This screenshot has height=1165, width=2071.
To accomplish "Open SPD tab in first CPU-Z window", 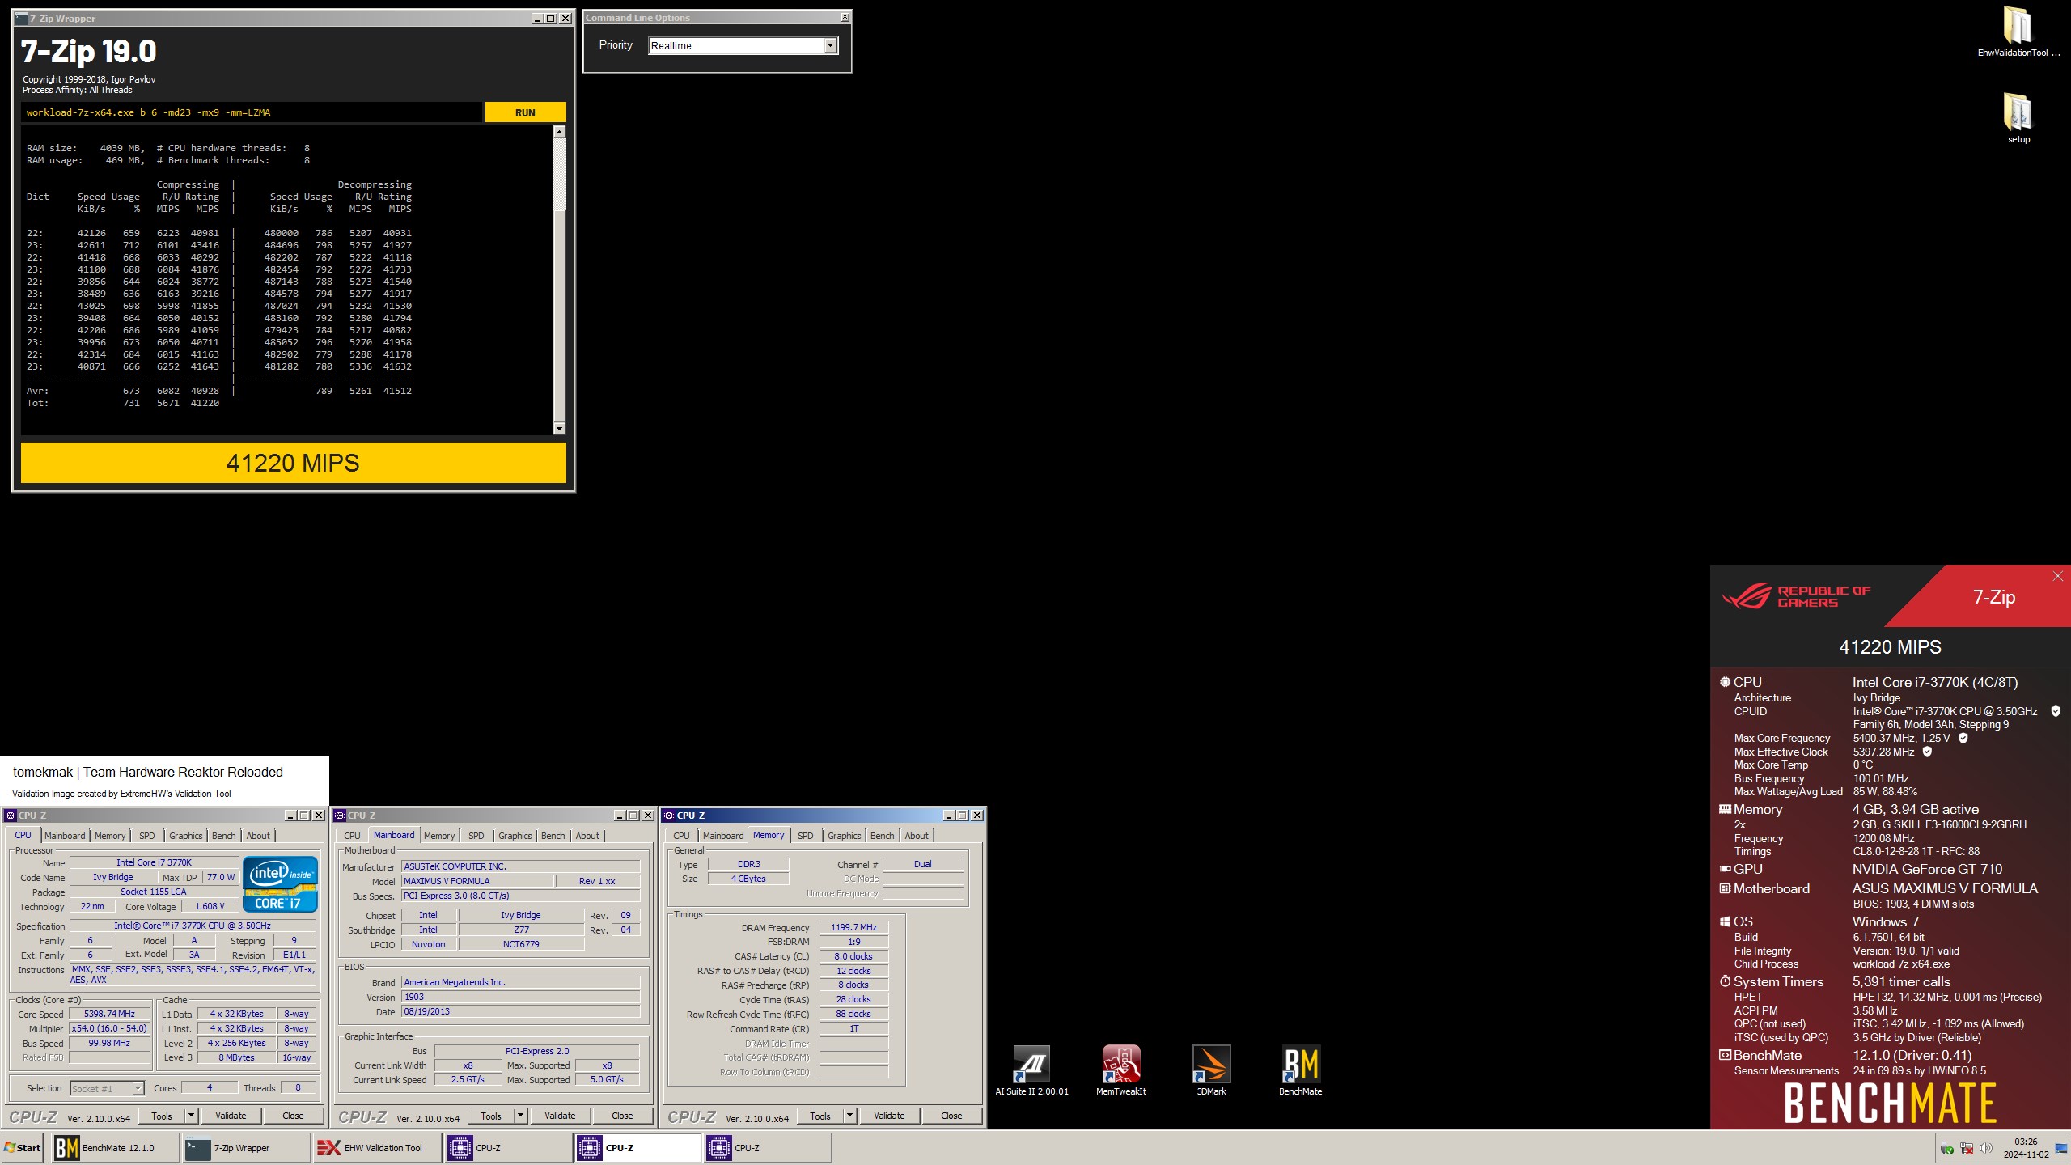I will click(x=146, y=836).
